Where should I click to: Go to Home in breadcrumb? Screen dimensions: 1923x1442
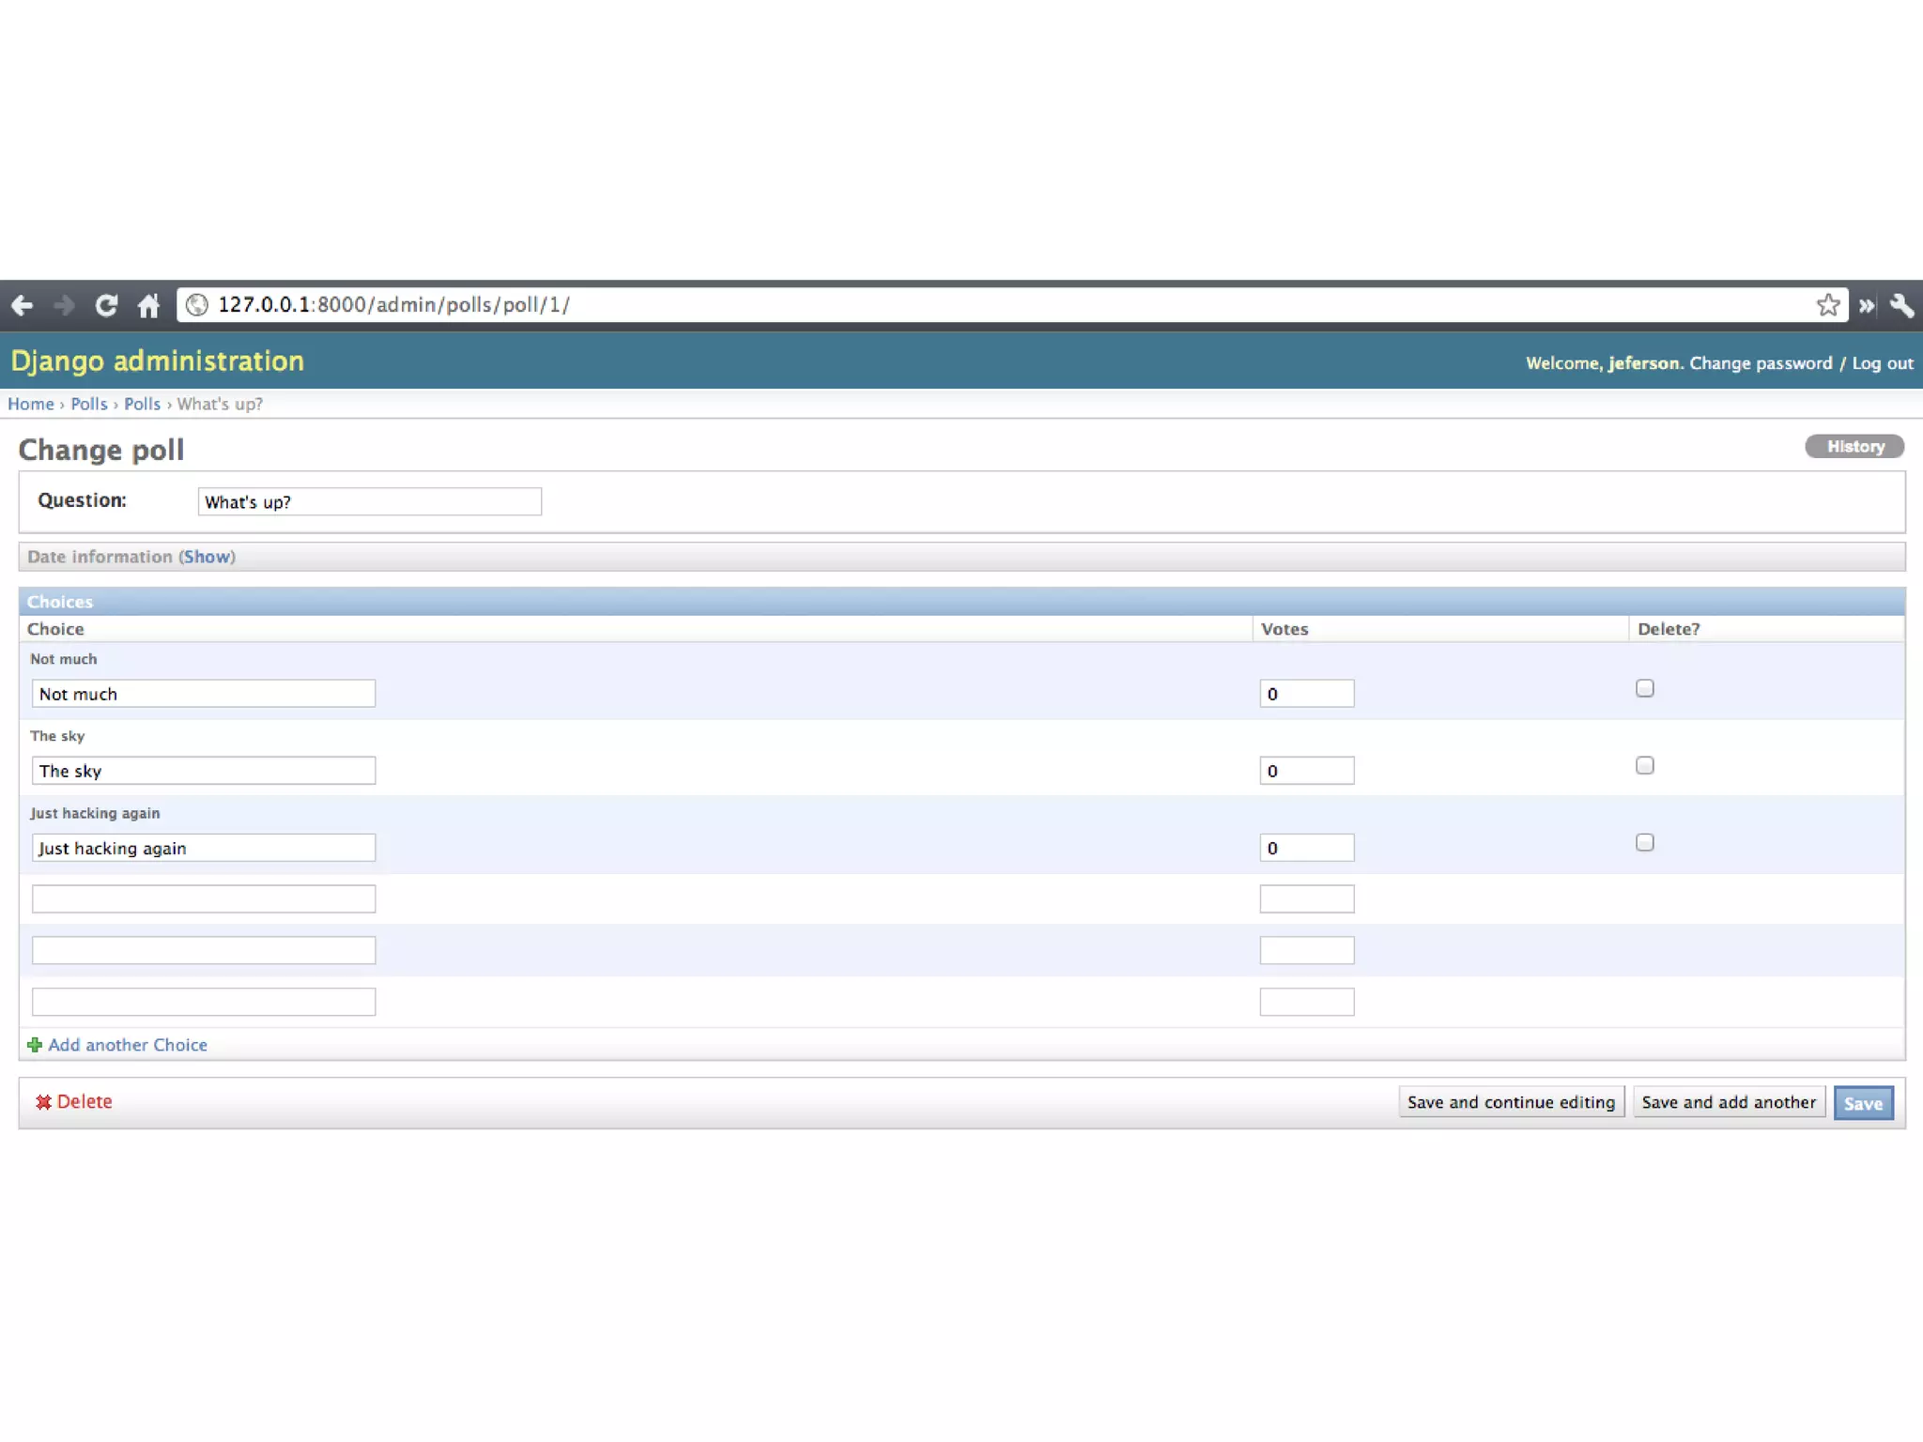coord(31,404)
